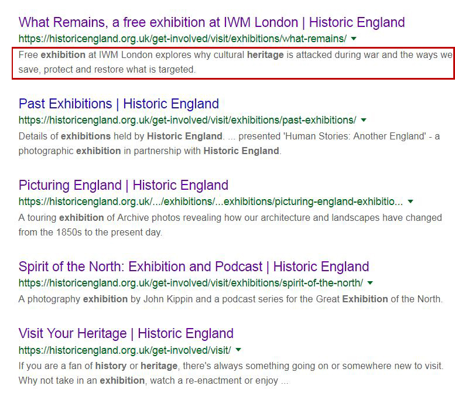
Task: Expand dropdown arrow beside get-involved/visit/ URL
Action: (238, 350)
